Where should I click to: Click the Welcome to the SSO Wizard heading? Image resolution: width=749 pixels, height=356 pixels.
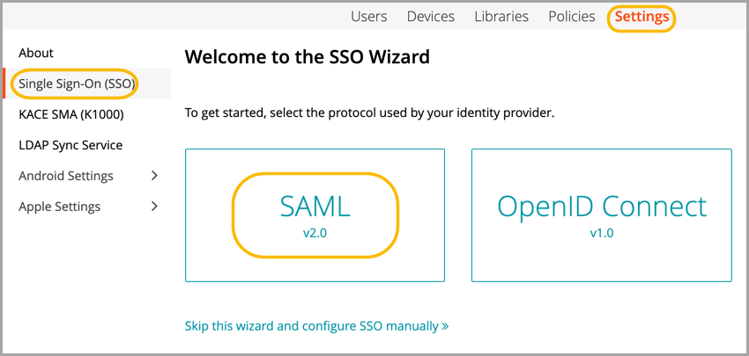(x=308, y=59)
